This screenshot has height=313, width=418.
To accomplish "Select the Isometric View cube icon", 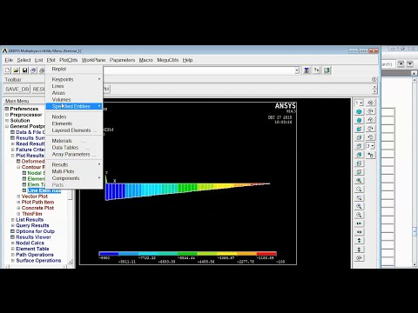I will coord(359,111).
